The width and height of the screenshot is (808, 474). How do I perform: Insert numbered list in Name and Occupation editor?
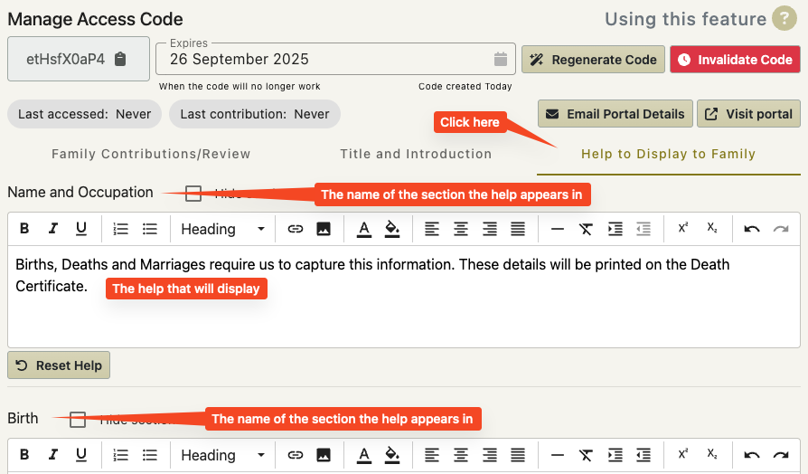tap(120, 229)
